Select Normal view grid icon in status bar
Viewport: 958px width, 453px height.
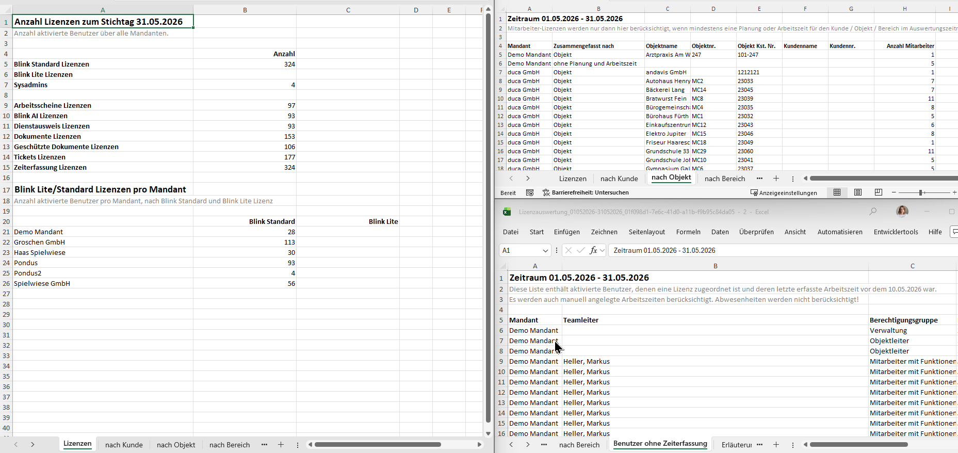[x=837, y=192]
